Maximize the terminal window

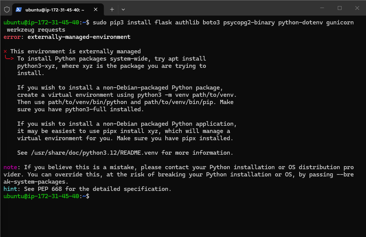point(339,8)
